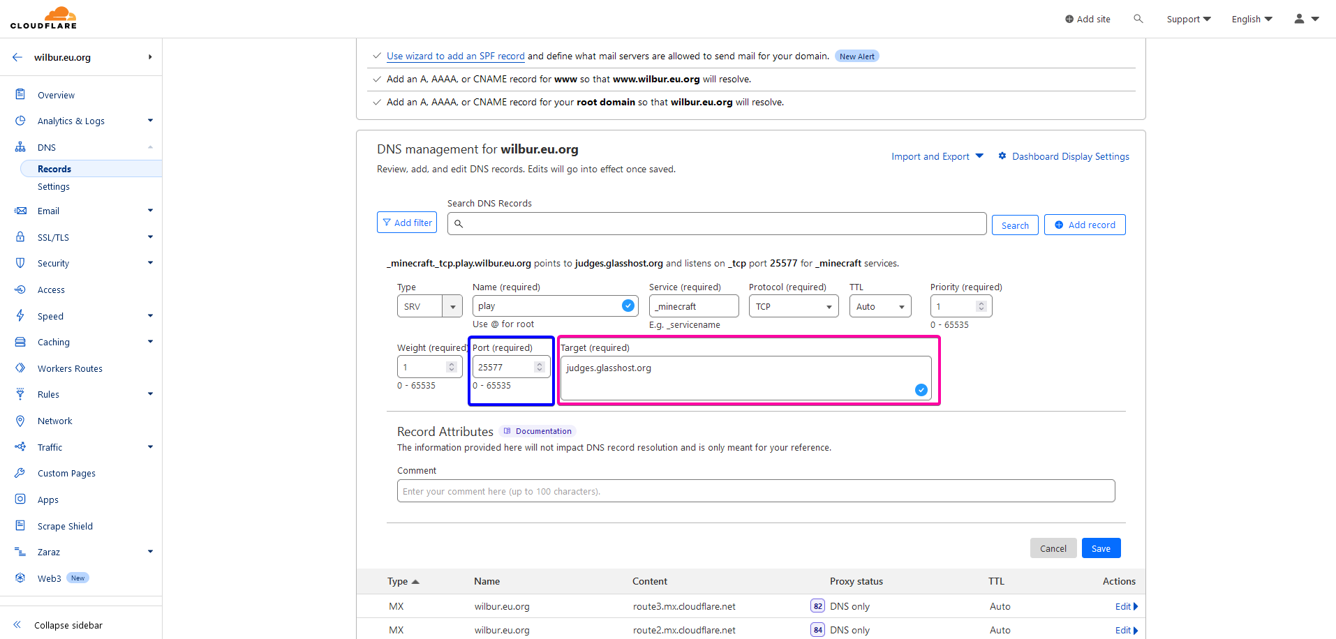Click the Cloudflare logo
Image resolution: width=1336 pixels, height=639 pixels.
[x=43, y=18]
